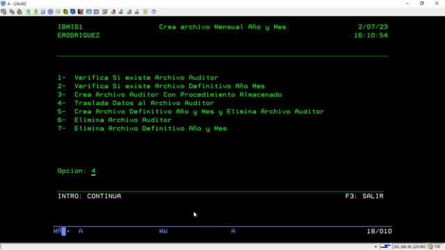This screenshot has height=250, width=445.
Task: Click the ERODRIGUEZ user name text
Action: click(79, 35)
